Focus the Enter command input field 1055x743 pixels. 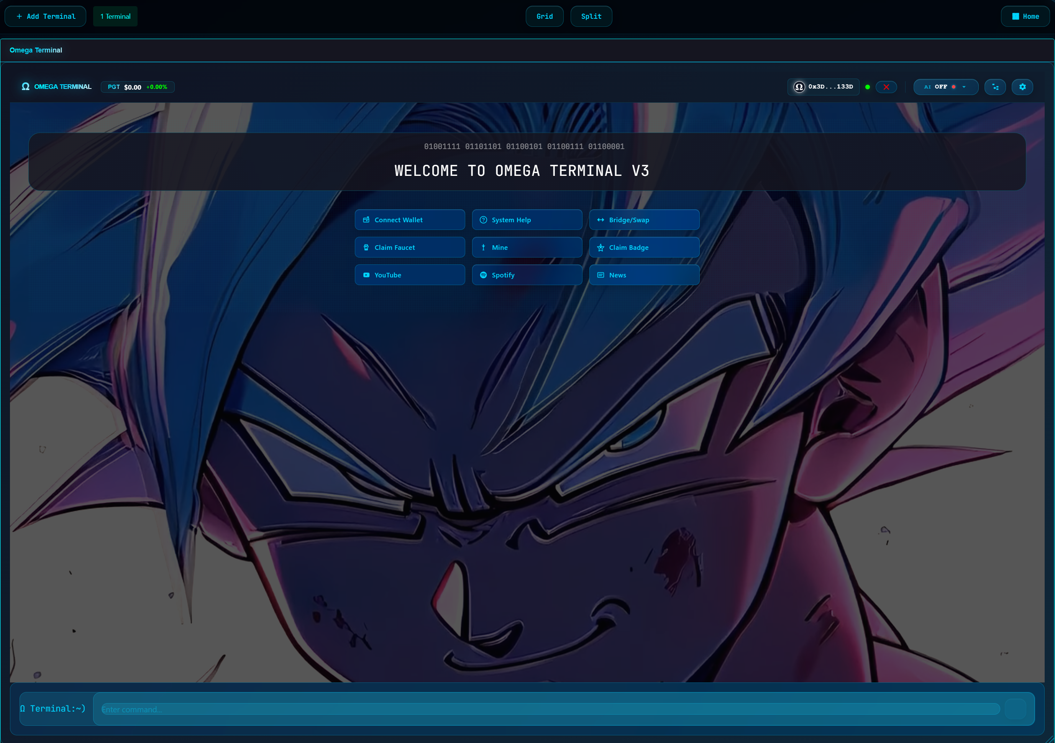click(x=550, y=709)
